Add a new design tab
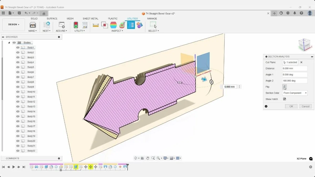 (274, 13)
